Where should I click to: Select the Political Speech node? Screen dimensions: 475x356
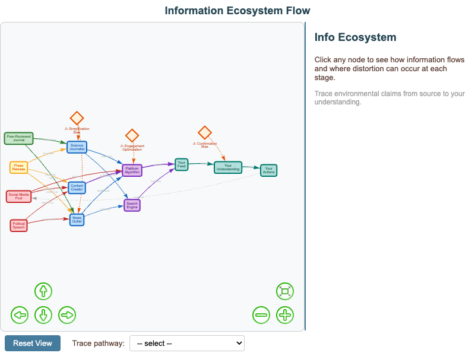18,225
